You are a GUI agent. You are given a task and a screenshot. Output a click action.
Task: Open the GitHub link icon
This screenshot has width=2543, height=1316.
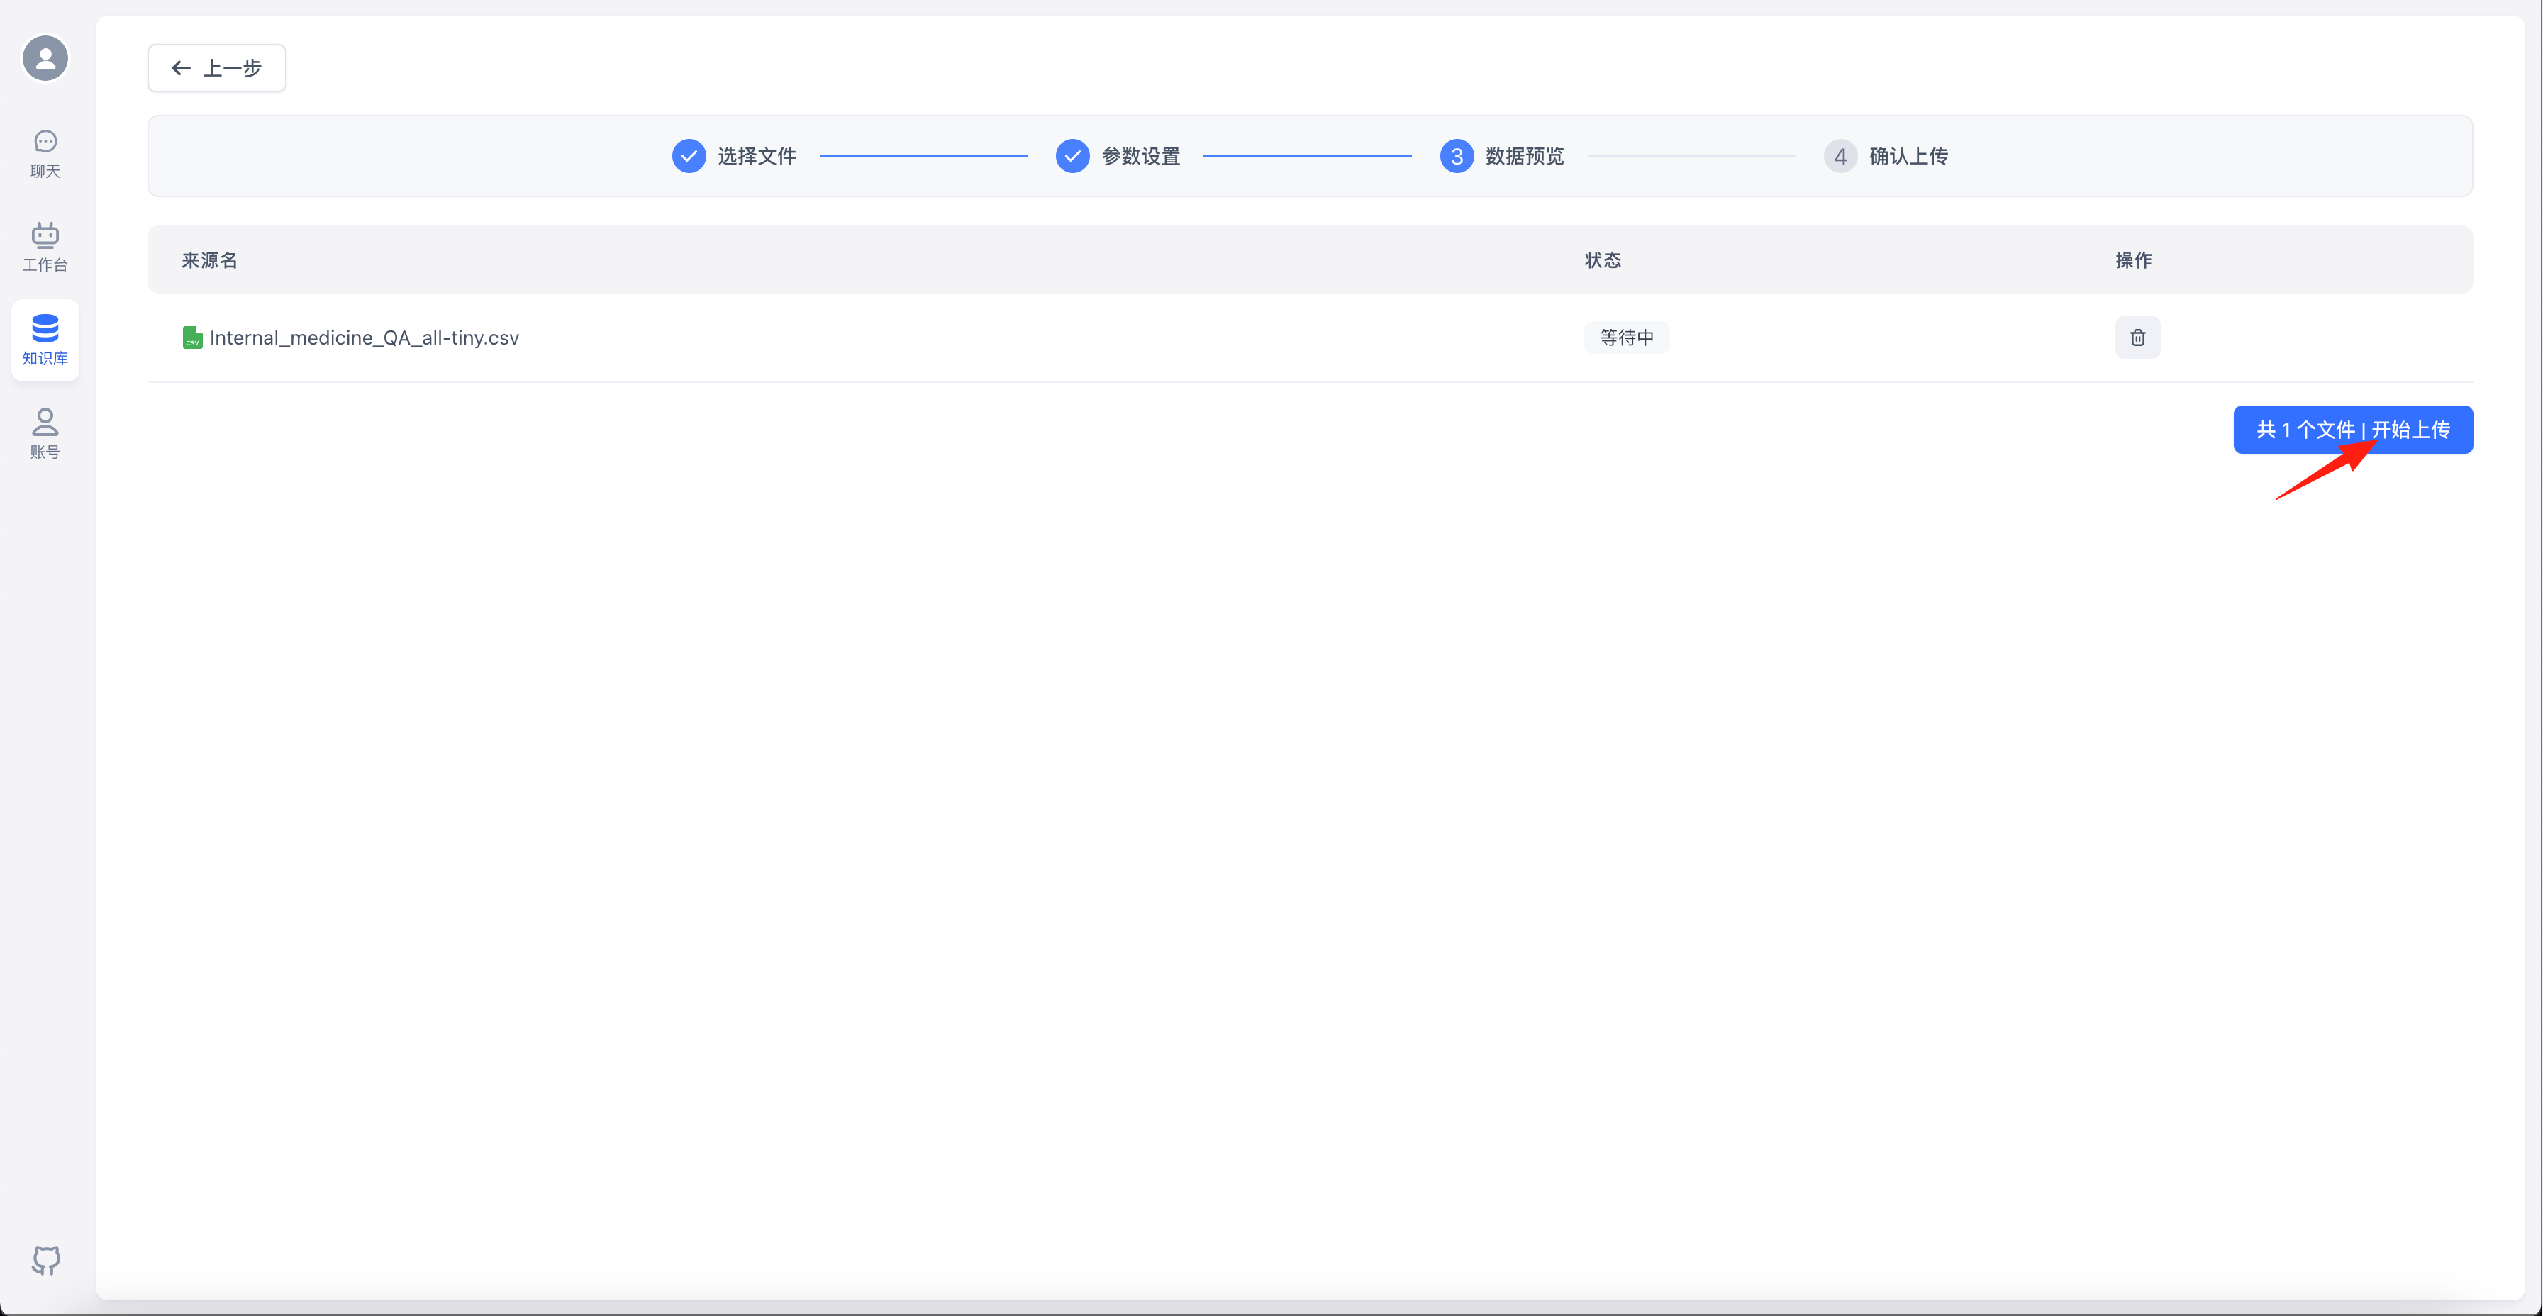(x=45, y=1260)
